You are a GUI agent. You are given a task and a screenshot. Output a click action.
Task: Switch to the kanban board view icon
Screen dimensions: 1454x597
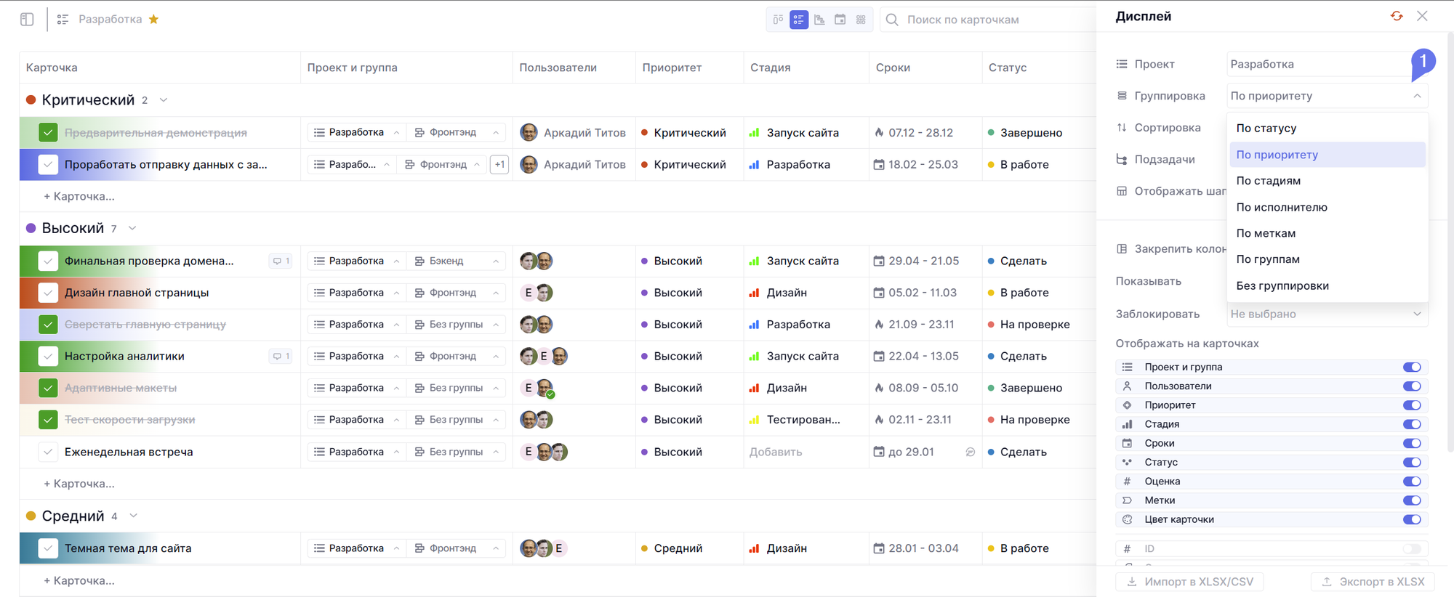(778, 20)
